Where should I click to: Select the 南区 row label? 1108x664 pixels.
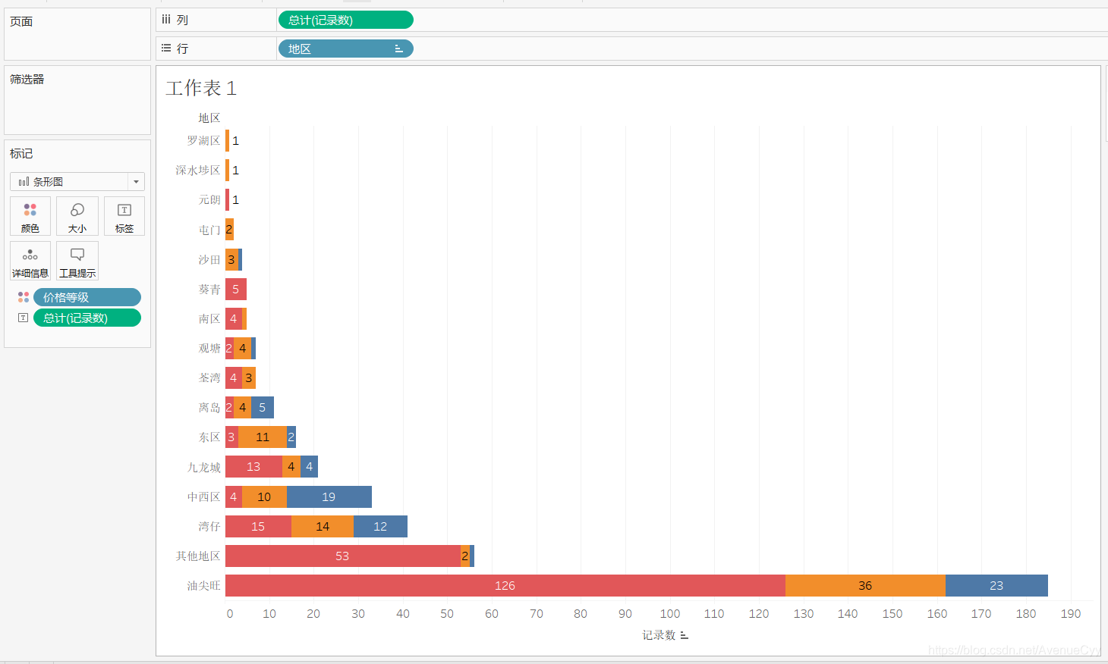[x=209, y=318]
